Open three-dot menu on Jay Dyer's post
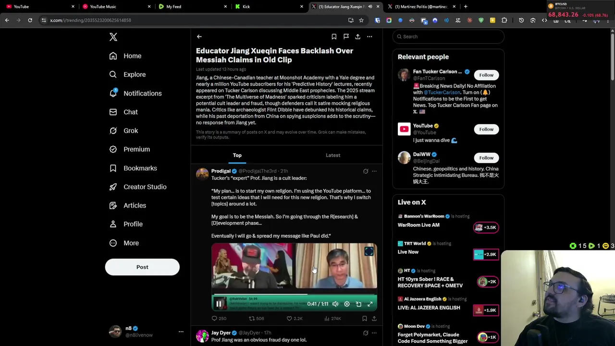The image size is (615, 346). tap(374, 333)
